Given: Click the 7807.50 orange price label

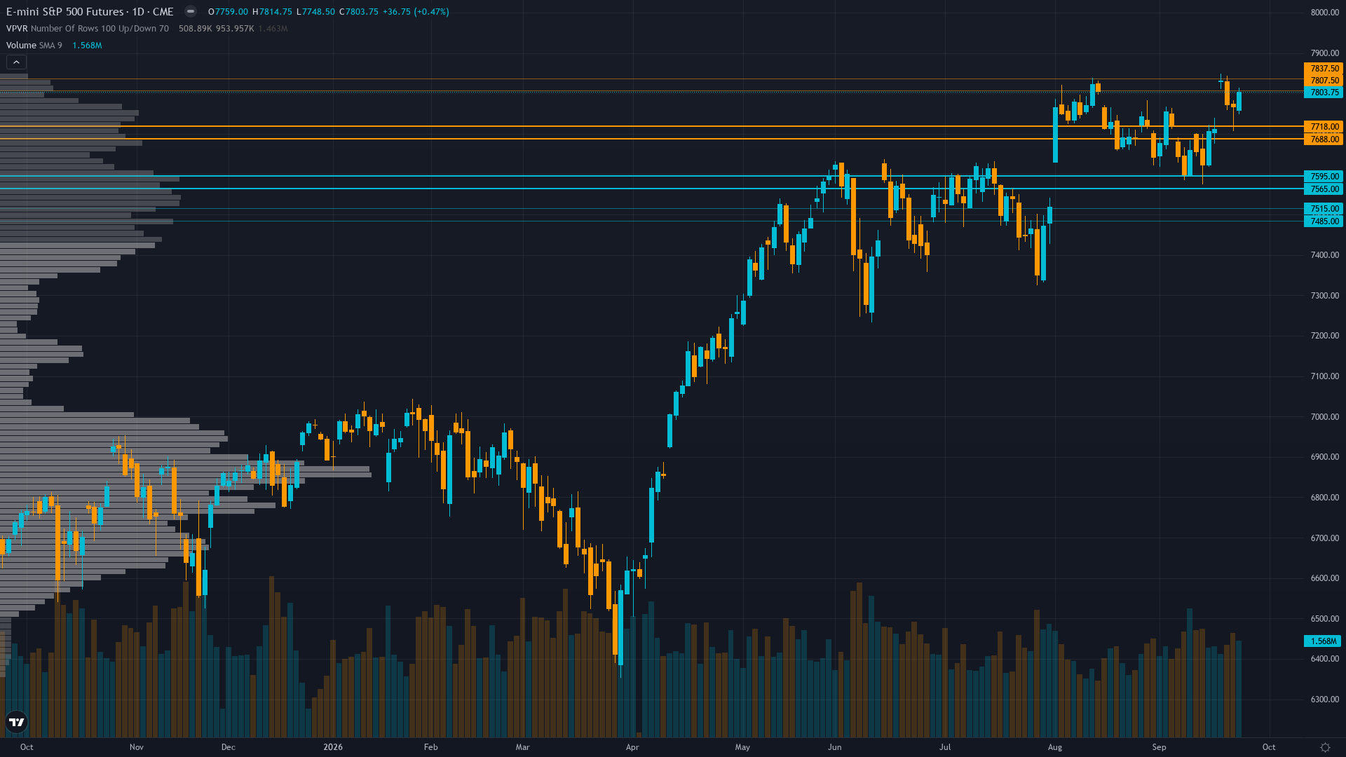Looking at the screenshot, I should 1324,81.
